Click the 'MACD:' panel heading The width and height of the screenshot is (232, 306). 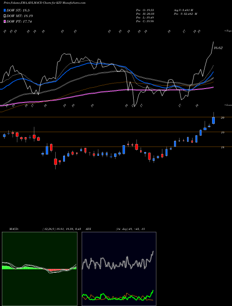point(13,229)
